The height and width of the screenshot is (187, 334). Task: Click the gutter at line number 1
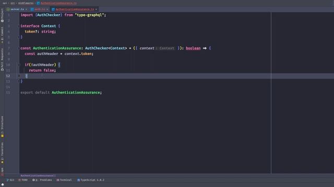coord(9,15)
